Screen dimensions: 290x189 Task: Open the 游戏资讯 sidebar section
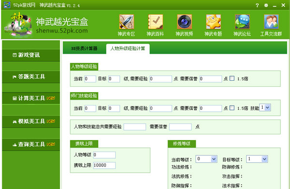coord(31,55)
